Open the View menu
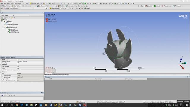 point(9,4)
